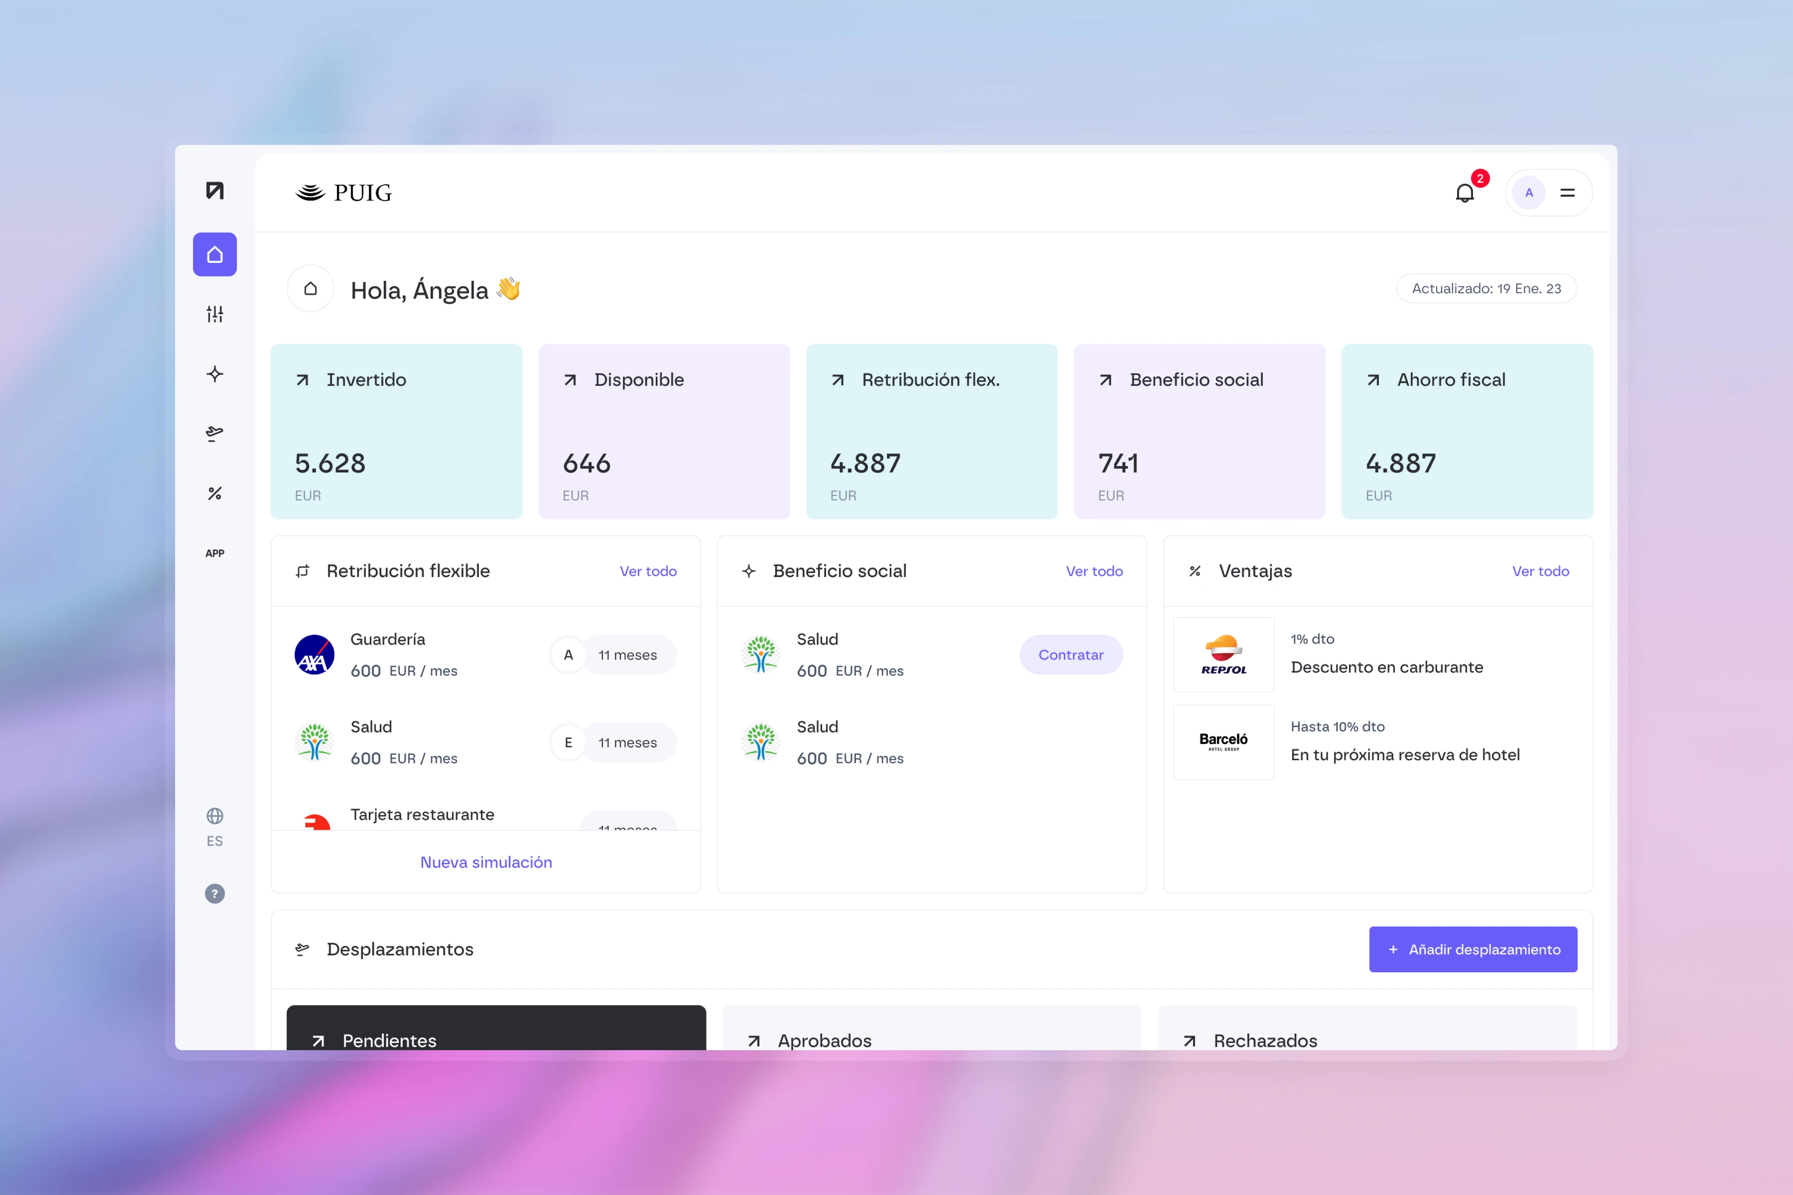Open the Invertido card arrow icon
Image resolution: width=1793 pixels, height=1195 pixels.
pyautogui.click(x=302, y=379)
